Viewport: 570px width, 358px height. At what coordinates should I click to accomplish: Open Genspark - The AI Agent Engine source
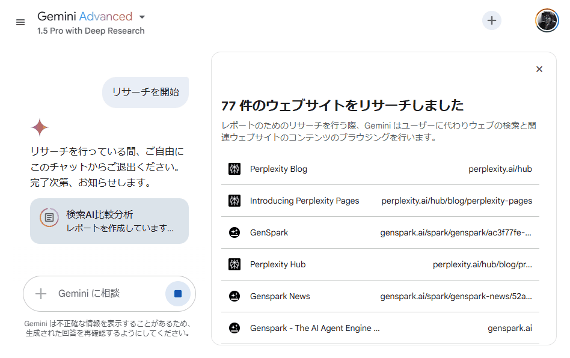pyautogui.click(x=380, y=328)
